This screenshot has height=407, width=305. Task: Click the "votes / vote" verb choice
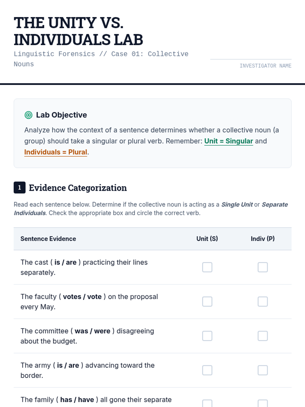[x=82, y=297]
